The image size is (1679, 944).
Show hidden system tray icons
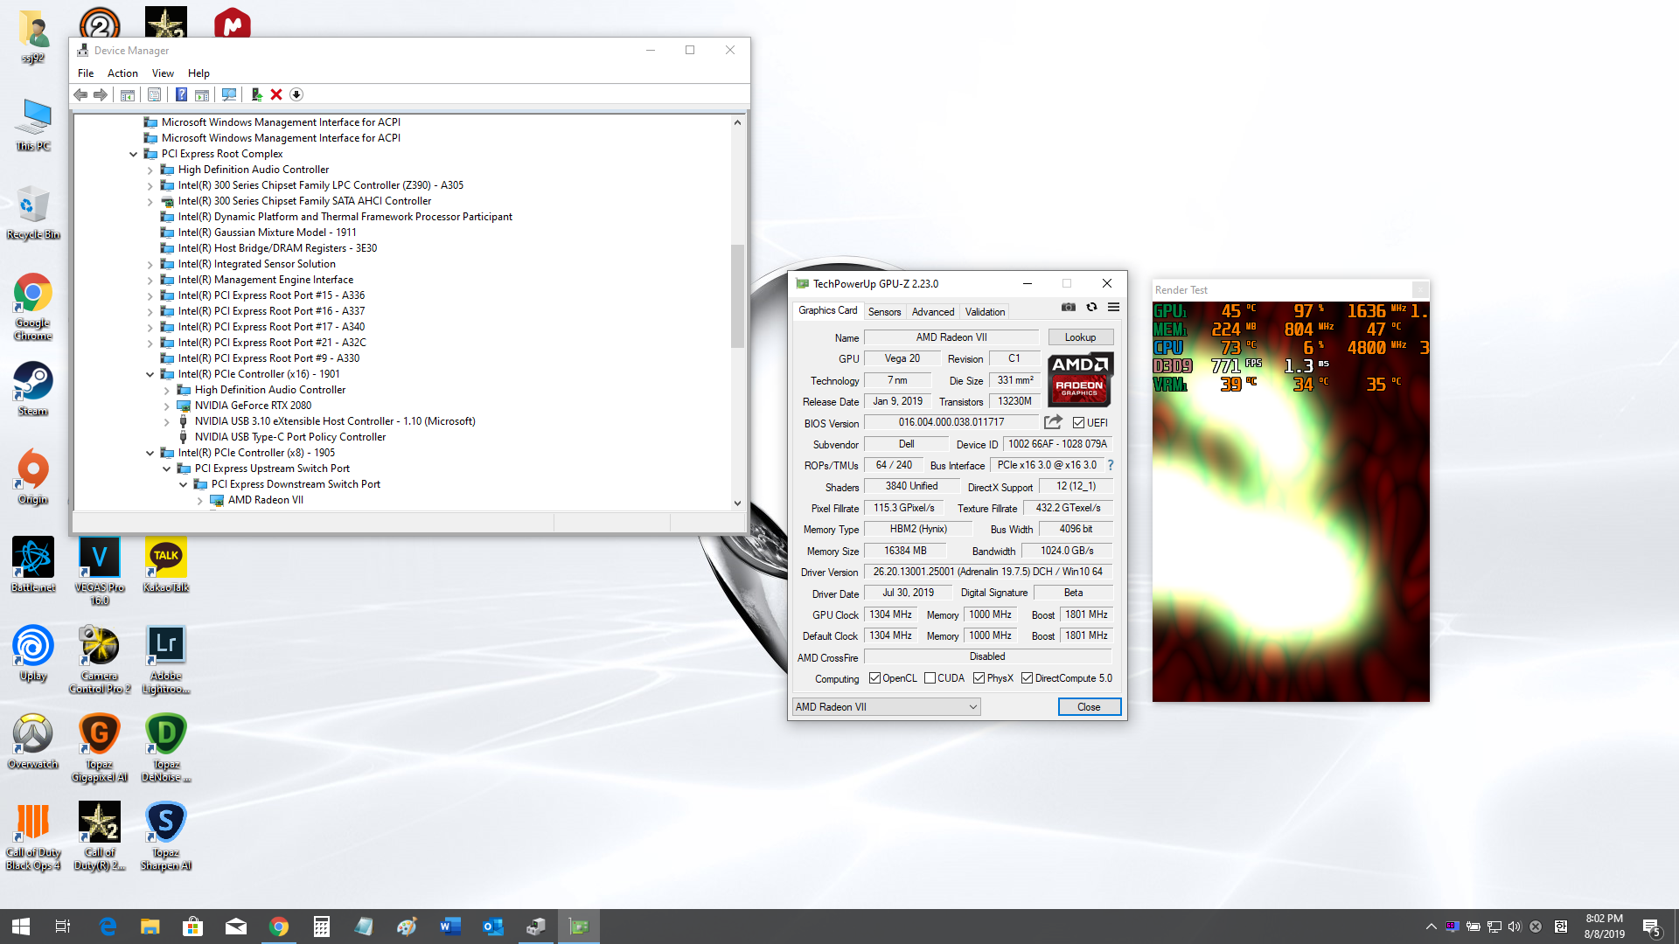click(x=1431, y=927)
